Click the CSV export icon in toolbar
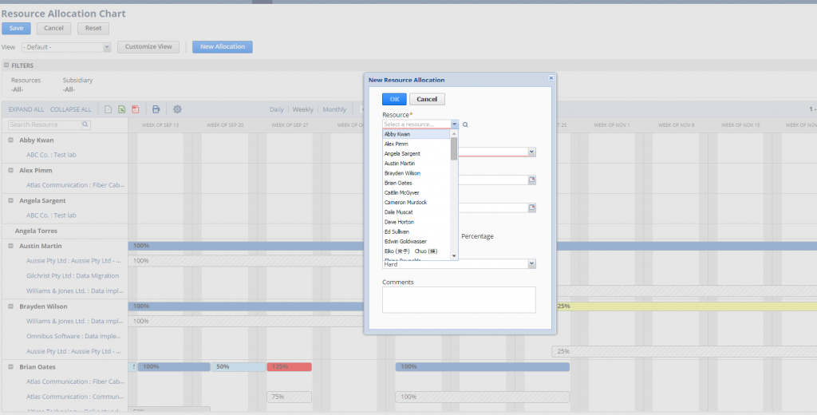The height and width of the screenshot is (415, 817). 108,109
